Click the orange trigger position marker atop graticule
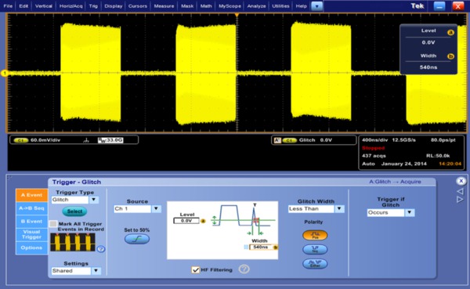470x289 pixels. (237, 14)
